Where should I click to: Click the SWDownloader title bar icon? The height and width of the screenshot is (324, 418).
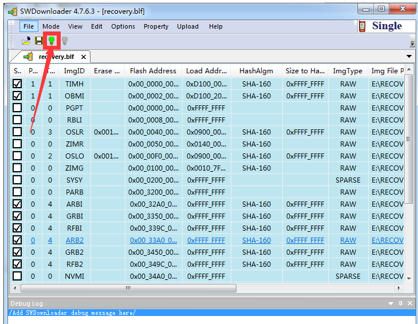pos(13,11)
